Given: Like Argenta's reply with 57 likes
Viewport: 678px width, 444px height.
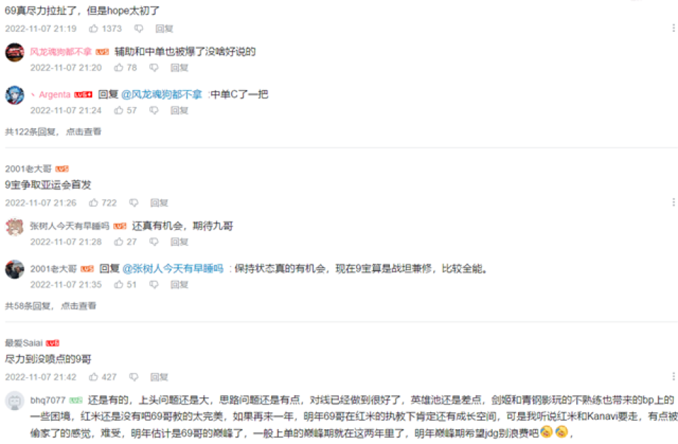Looking at the screenshot, I should tap(119, 110).
